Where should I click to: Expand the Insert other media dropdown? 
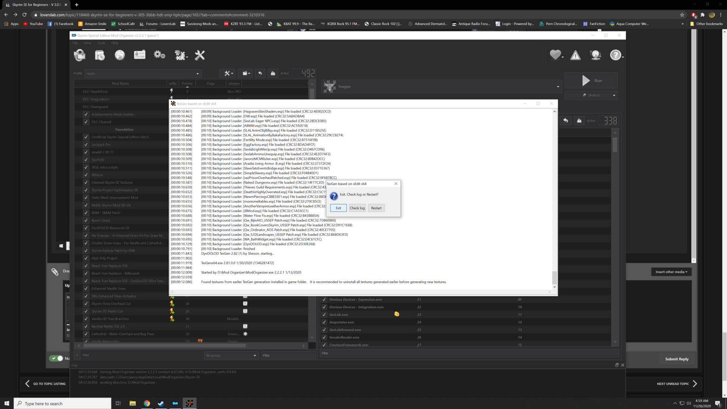coord(671,272)
